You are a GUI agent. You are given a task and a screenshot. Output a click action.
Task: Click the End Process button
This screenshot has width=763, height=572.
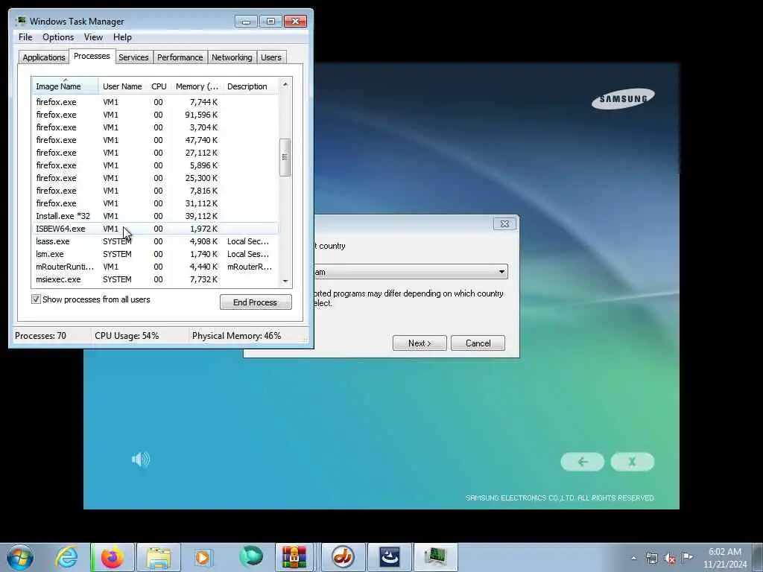point(256,302)
